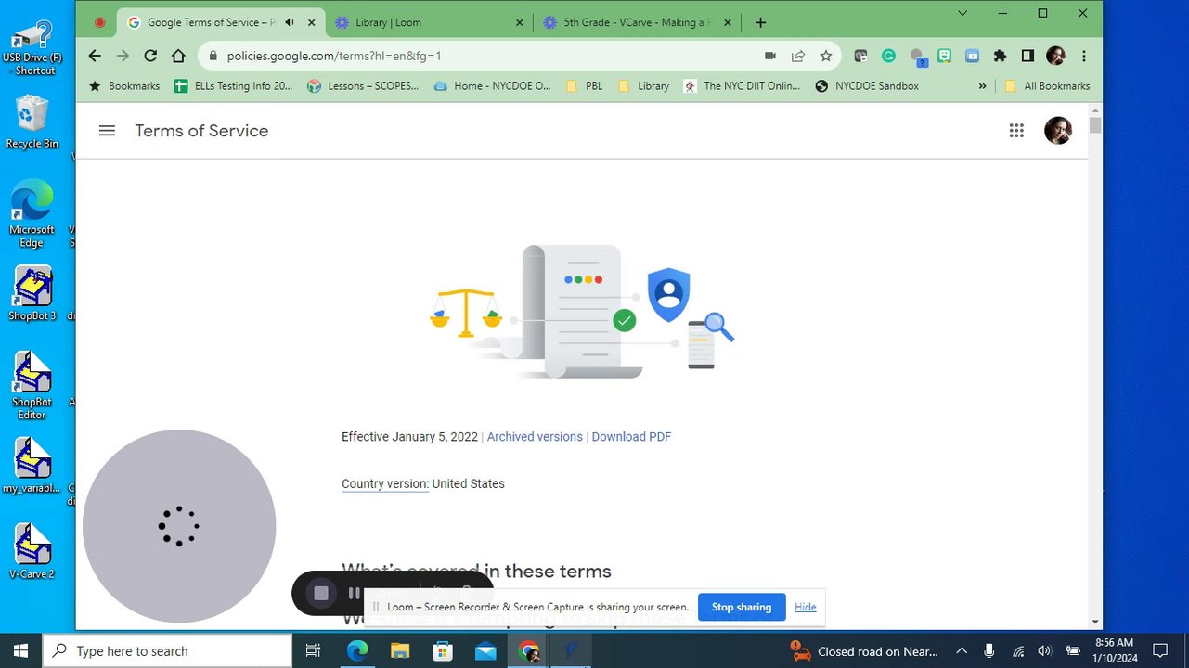Click the Download PDF link

[x=631, y=437]
